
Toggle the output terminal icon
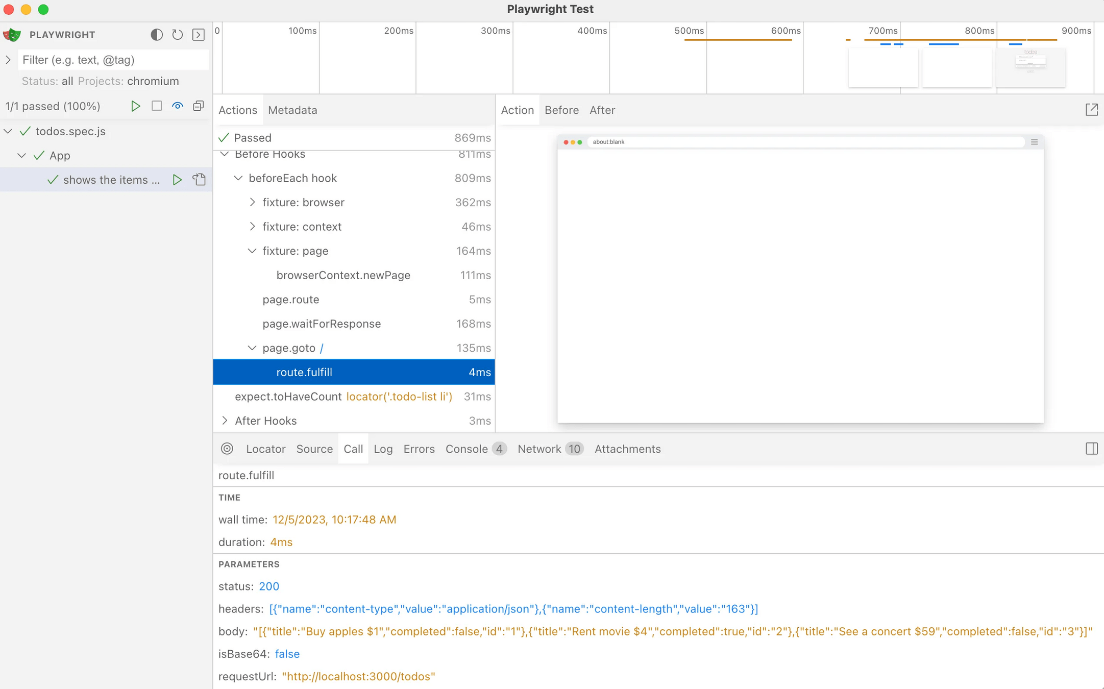tap(199, 35)
